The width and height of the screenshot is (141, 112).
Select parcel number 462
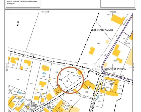[44, 76]
